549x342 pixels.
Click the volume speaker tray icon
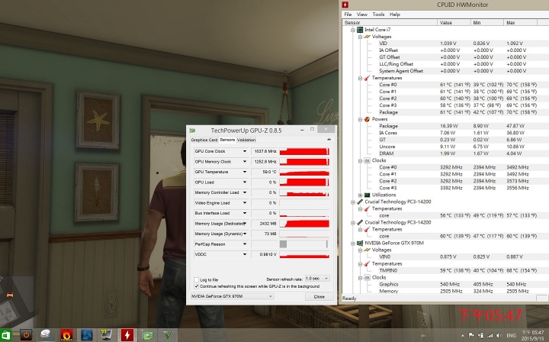coord(499,335)
